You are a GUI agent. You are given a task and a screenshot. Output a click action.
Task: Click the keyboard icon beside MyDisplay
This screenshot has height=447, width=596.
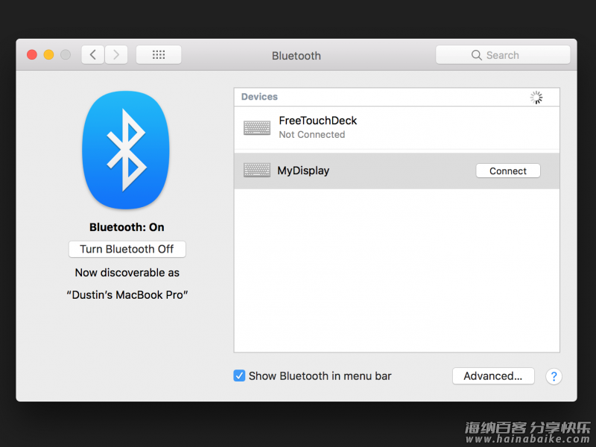coord(257,170)
